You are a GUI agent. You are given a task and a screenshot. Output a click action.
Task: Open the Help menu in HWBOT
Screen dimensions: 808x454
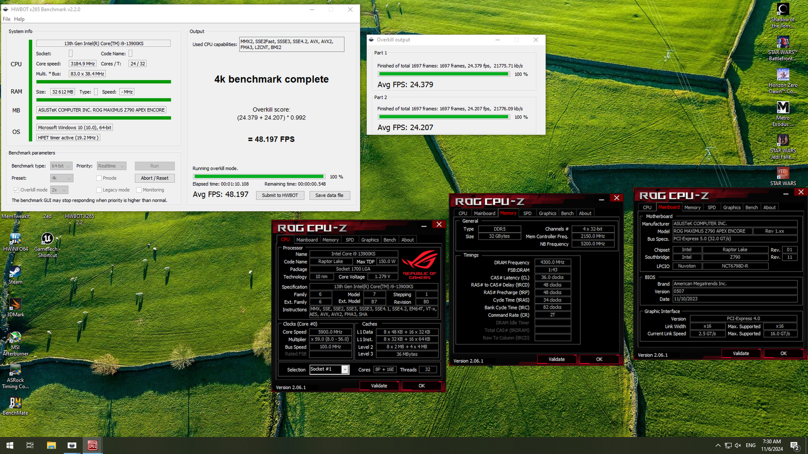click(19, 19)
